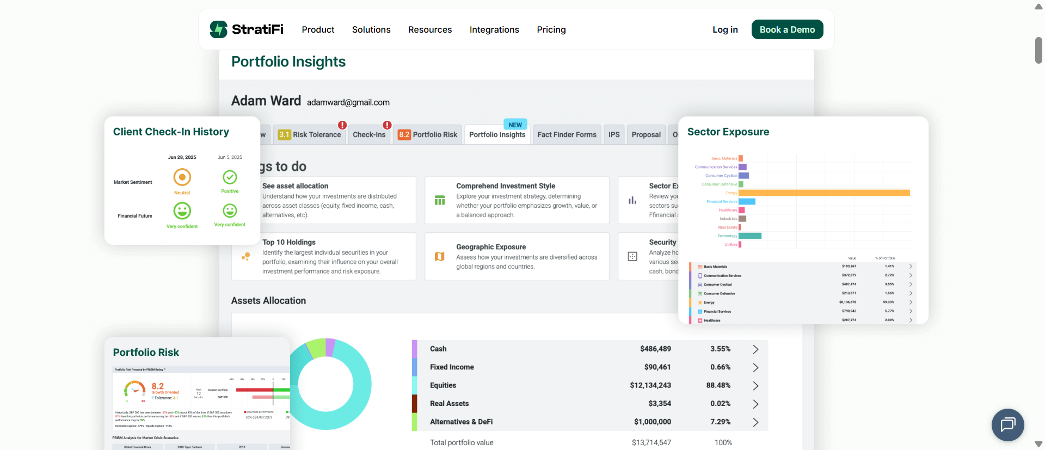The width and height of the screenshot is (1045, 450).
Task: Click the Top 10 Holdings dots icon
Action: [x=246, y=256]
